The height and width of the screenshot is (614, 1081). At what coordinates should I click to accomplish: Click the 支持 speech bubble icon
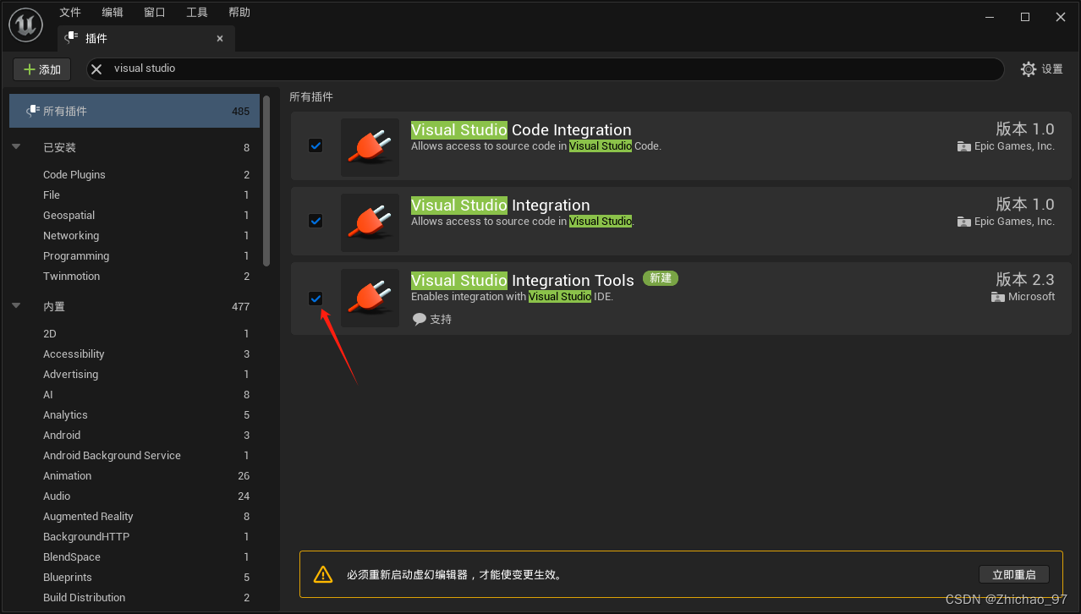(x=420, y=319)
